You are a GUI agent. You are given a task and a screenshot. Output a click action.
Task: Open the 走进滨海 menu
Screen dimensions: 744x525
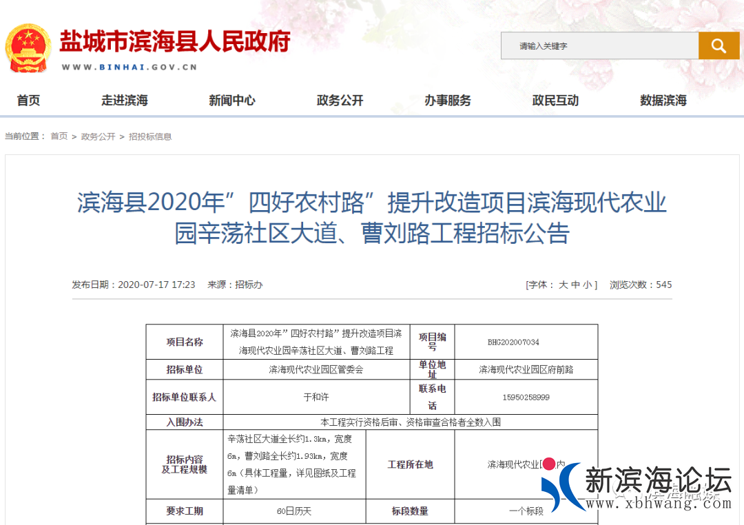(x=124, y=100)
